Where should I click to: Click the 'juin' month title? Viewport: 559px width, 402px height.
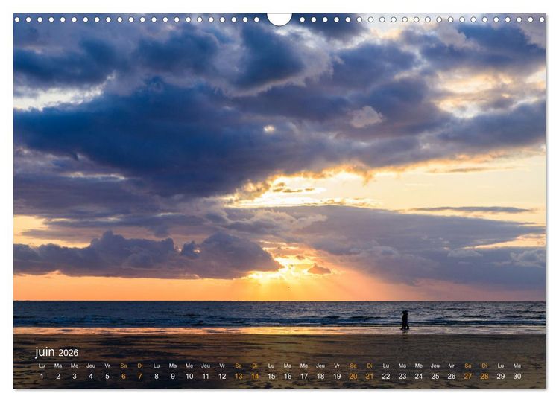pyautogui.click(x=45, y=353)
